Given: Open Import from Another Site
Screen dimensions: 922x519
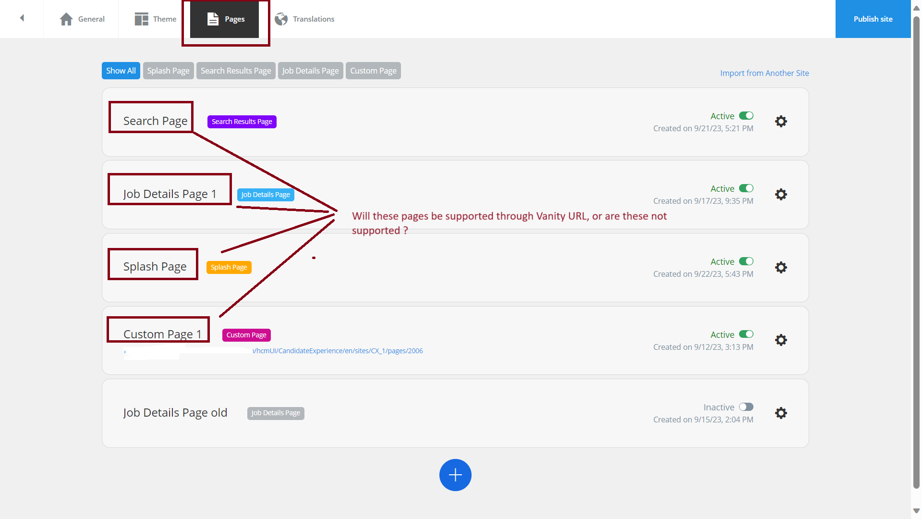Looking at the screenshot, I should click(x=764, y=73).
